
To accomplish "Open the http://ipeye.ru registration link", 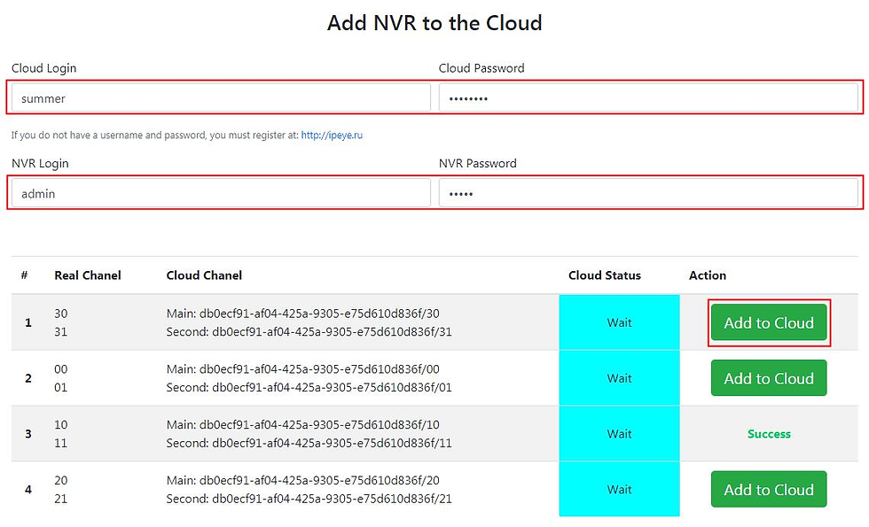I will click(332, 135).
